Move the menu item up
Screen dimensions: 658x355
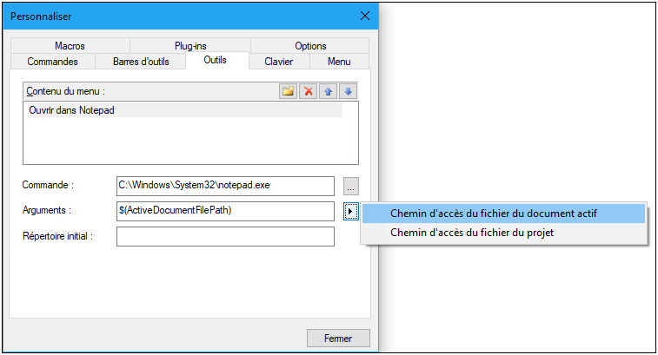(328, 91)
